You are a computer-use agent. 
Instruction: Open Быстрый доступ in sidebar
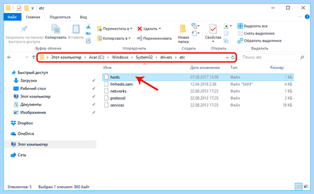[x=30, y=73]
